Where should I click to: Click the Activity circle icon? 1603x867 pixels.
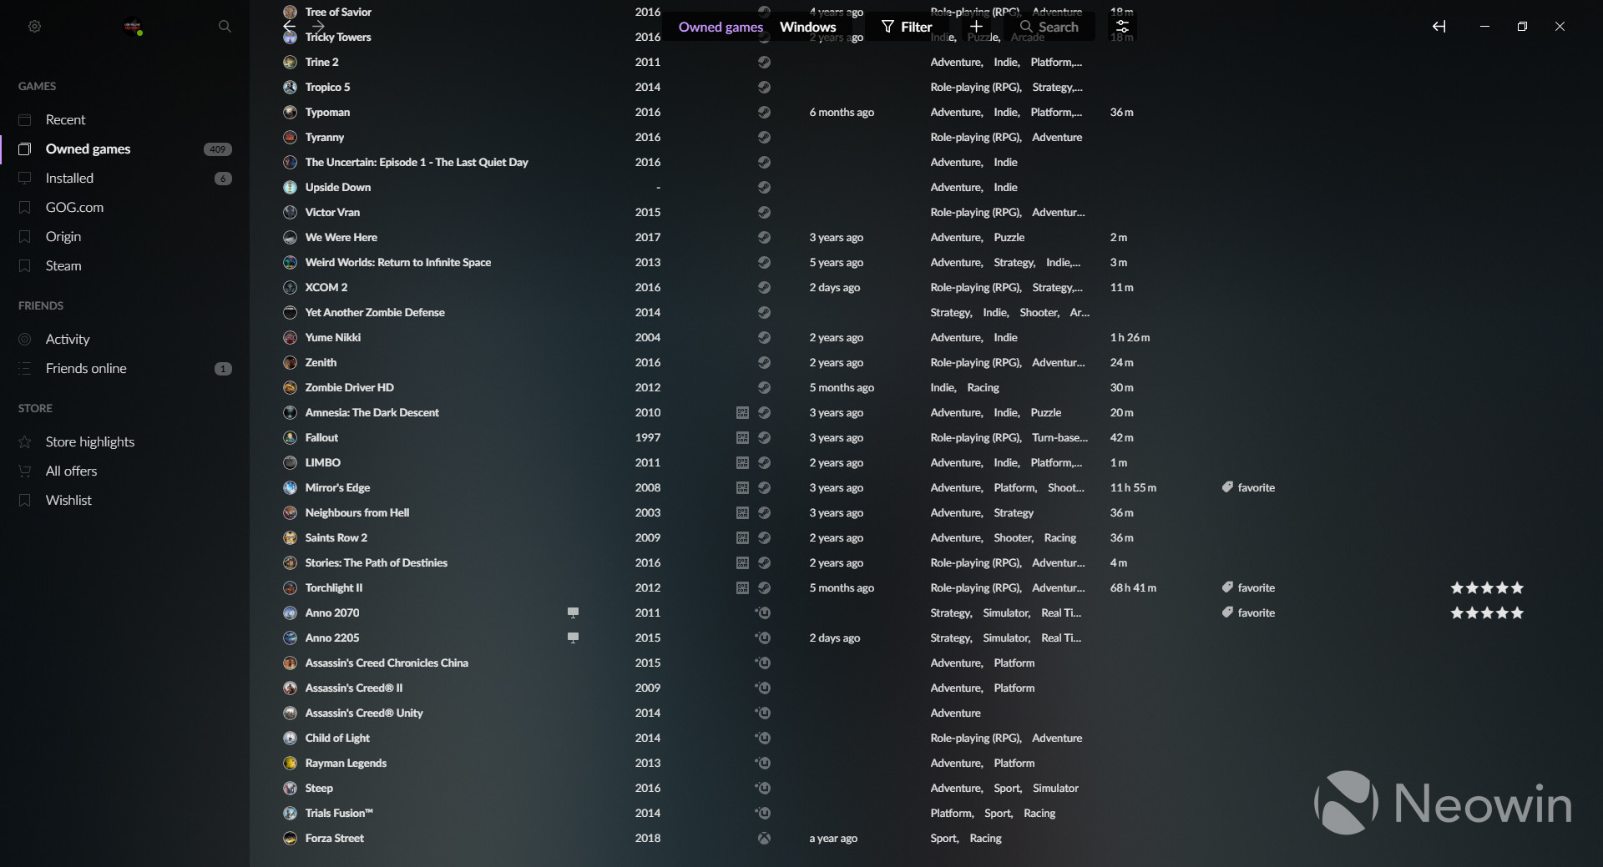tap(25, 339)
